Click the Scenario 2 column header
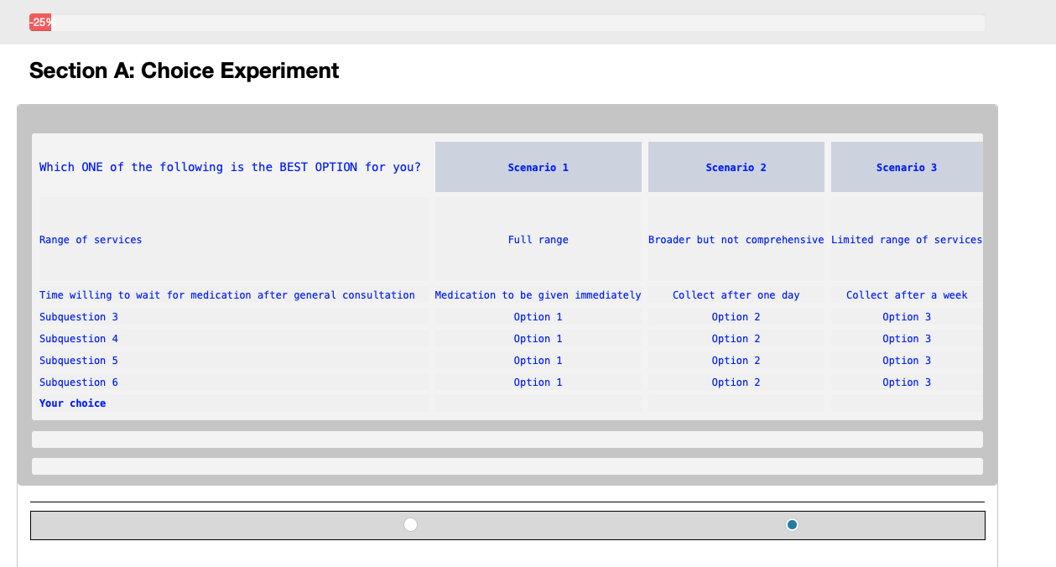This screenshot has width=1056, height=567. point(736,168)
